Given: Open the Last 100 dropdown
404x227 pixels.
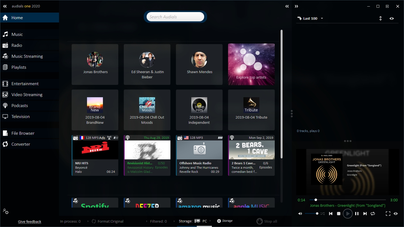Looking at the screenshot, I should pyautogui.click(x=310, y=18).
